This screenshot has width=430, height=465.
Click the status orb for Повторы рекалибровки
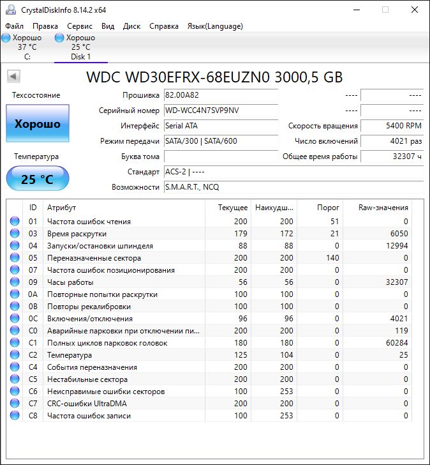pyautogui.click(x=15, y=307)
